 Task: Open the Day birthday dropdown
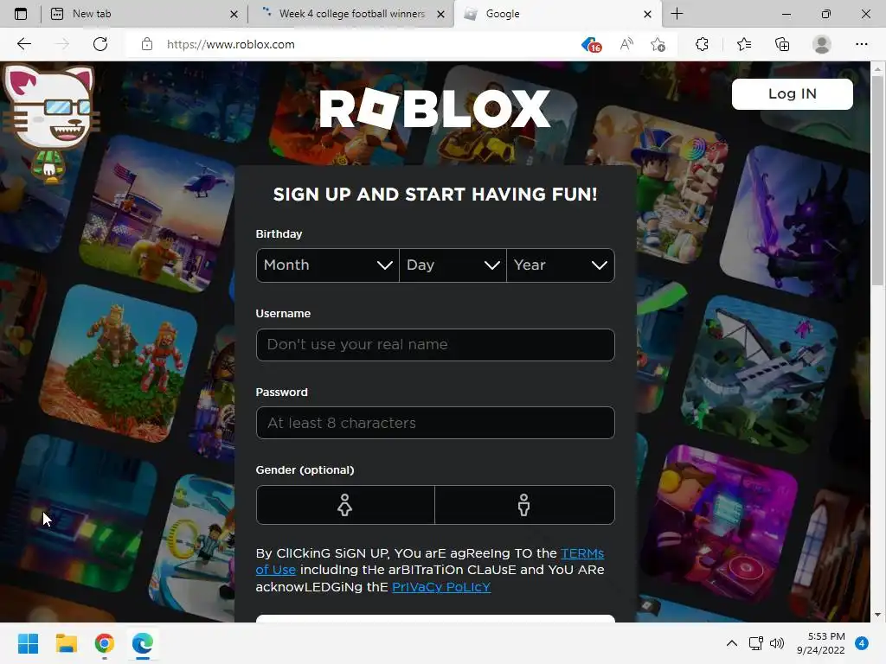pyautogui.click(x=453, y=265)
